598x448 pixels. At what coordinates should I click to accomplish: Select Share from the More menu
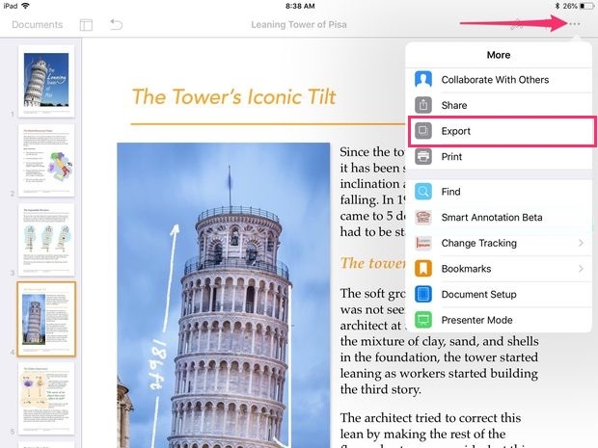click(499, 105)
